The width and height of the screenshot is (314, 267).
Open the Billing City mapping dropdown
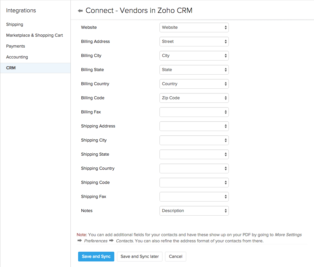coord(194,56)
